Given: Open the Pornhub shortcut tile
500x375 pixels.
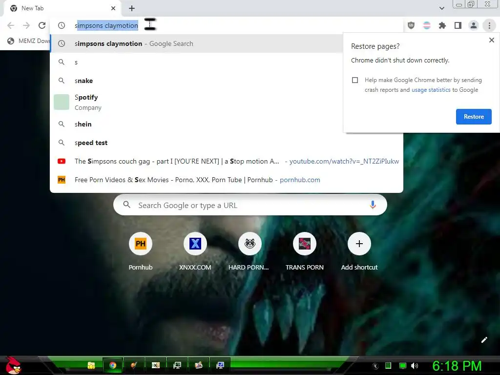Looking at the screenshot, I should [x=141, y=251].
